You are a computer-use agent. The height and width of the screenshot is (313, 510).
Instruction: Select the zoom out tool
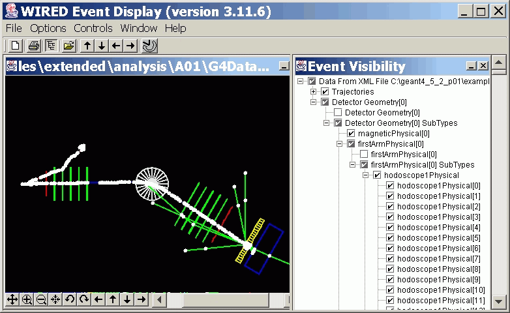coord(41,299)
